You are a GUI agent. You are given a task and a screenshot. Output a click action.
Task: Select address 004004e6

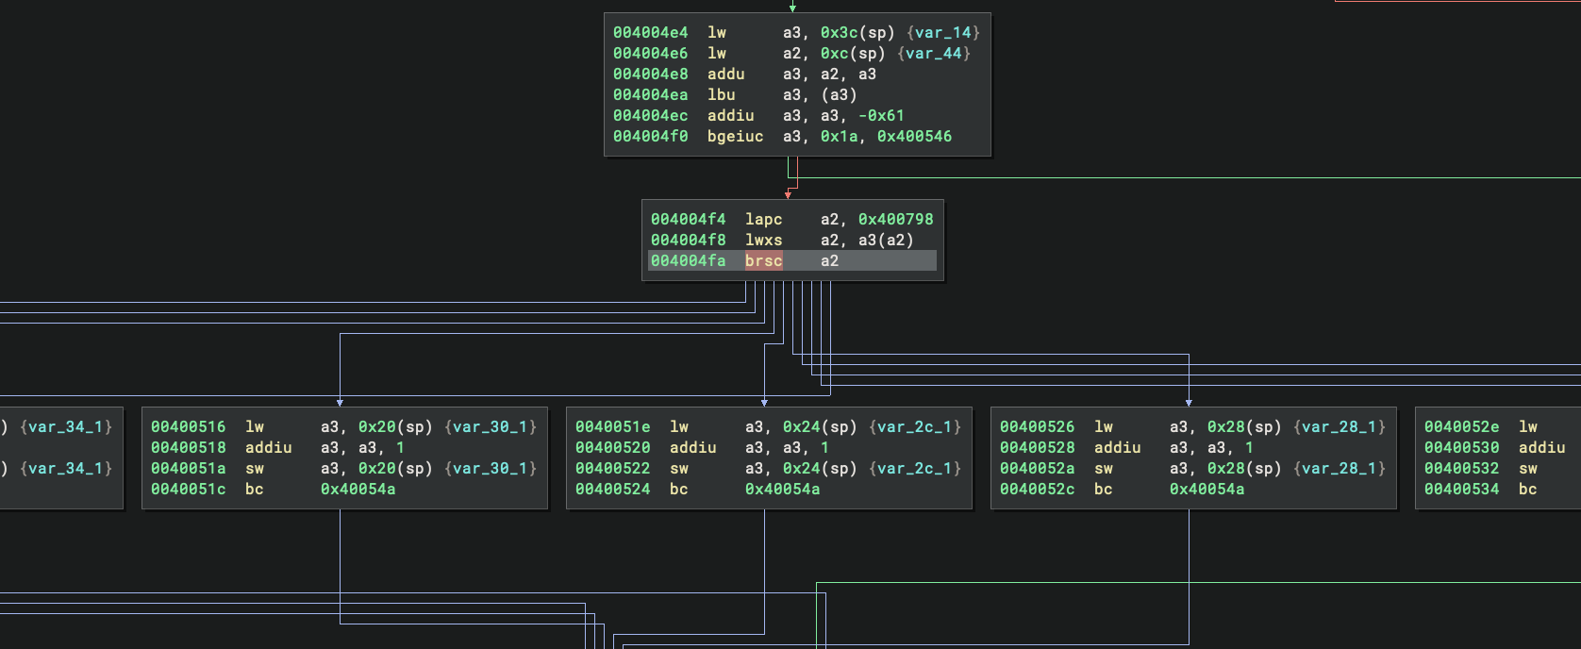[x=651, y=54]
